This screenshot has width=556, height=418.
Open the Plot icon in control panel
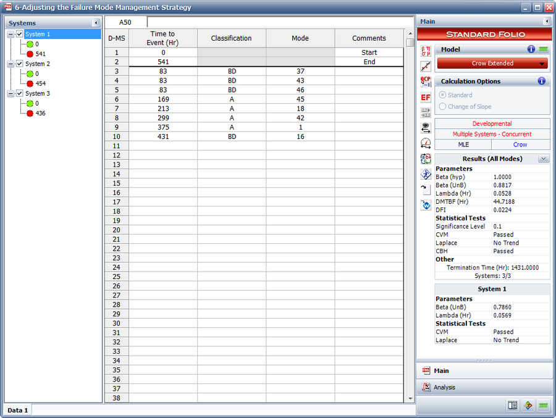click(x=426, y=66)
